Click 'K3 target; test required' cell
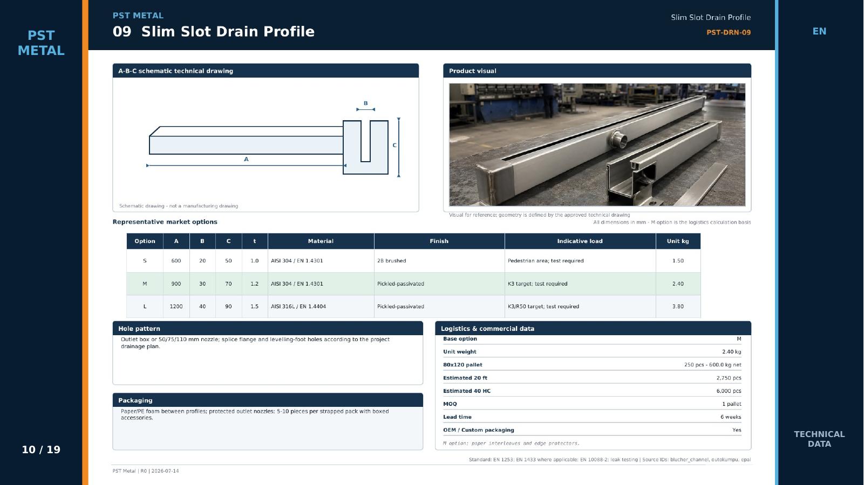This screenshot has width=864, height=485. (580, 283)
